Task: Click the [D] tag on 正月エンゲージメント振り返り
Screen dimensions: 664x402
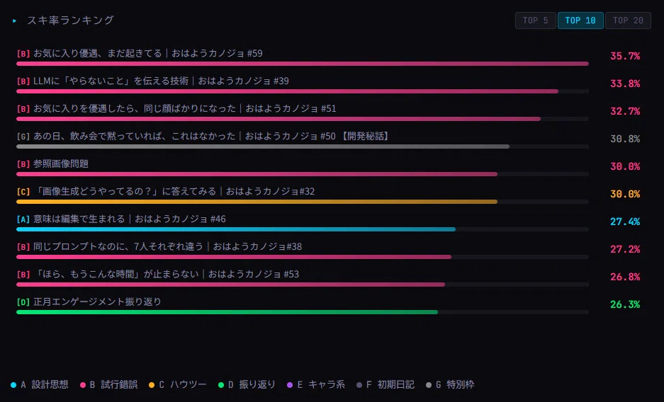Action: 23,301
